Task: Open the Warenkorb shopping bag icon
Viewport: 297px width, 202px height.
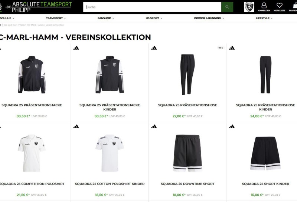Action: click(294, 7)
